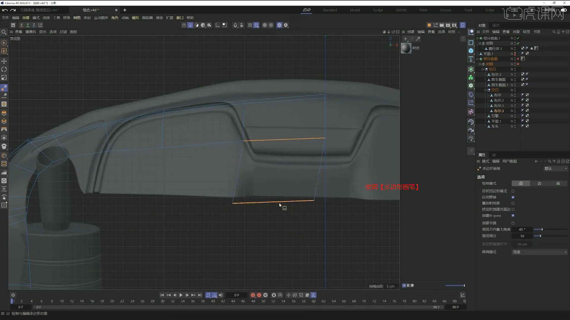
Task: Toggle 带状四边形模式 checkbox
Action: point(513,191)
